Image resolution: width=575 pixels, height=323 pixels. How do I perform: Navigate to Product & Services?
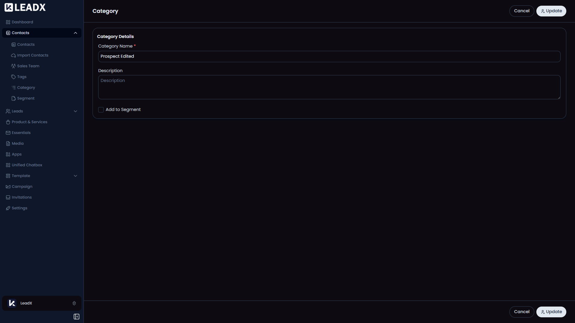coord(29,122)
